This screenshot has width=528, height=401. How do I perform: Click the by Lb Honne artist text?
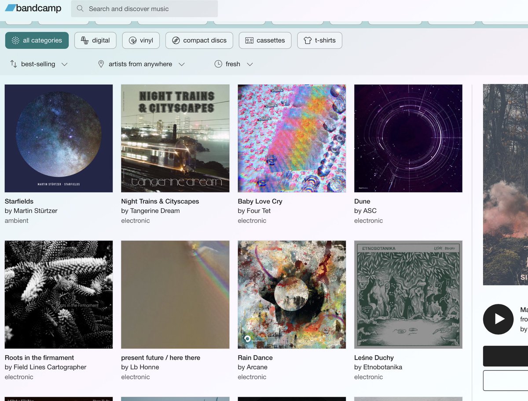[x=140, y=367]
